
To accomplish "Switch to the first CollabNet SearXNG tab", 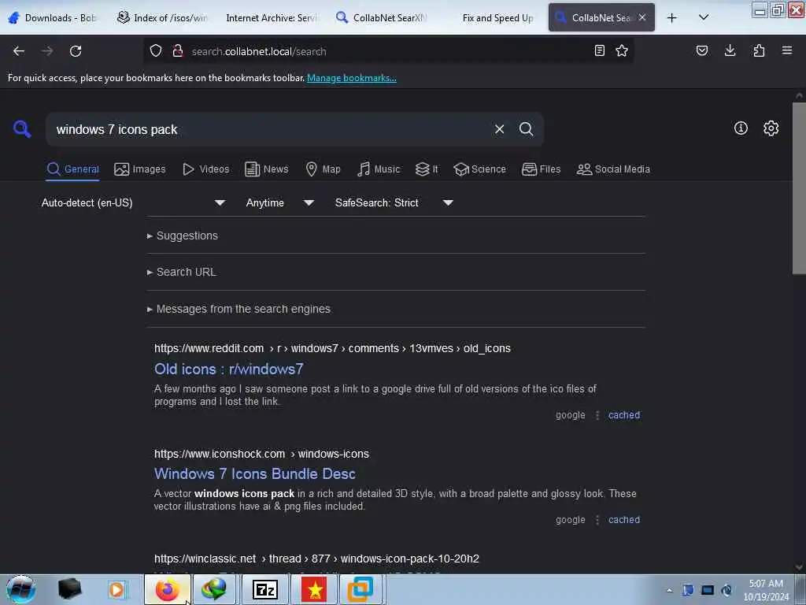I will click(x=381, y=18).
